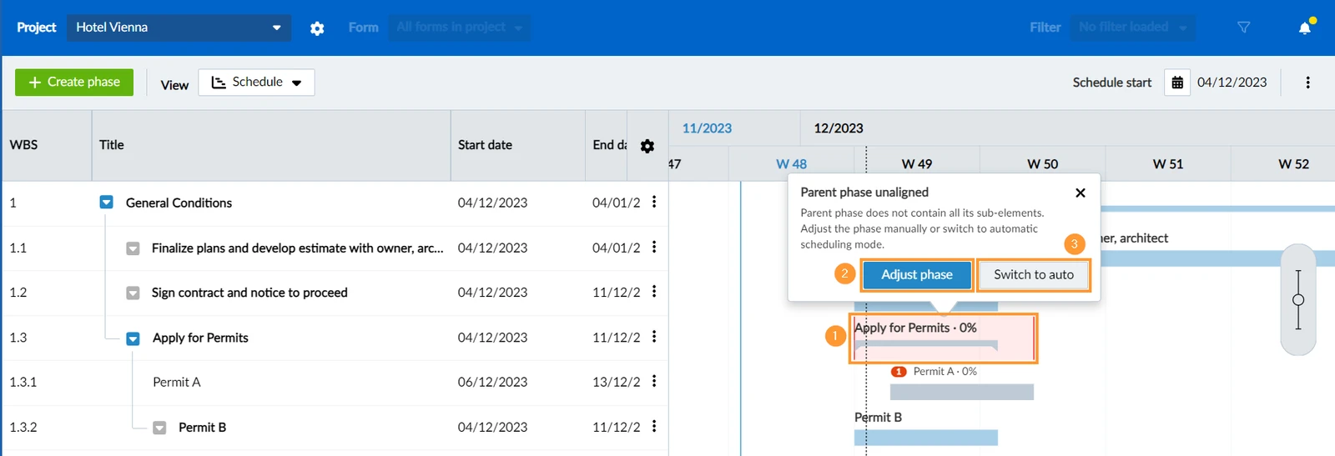Open project settings gear icon

317,28
